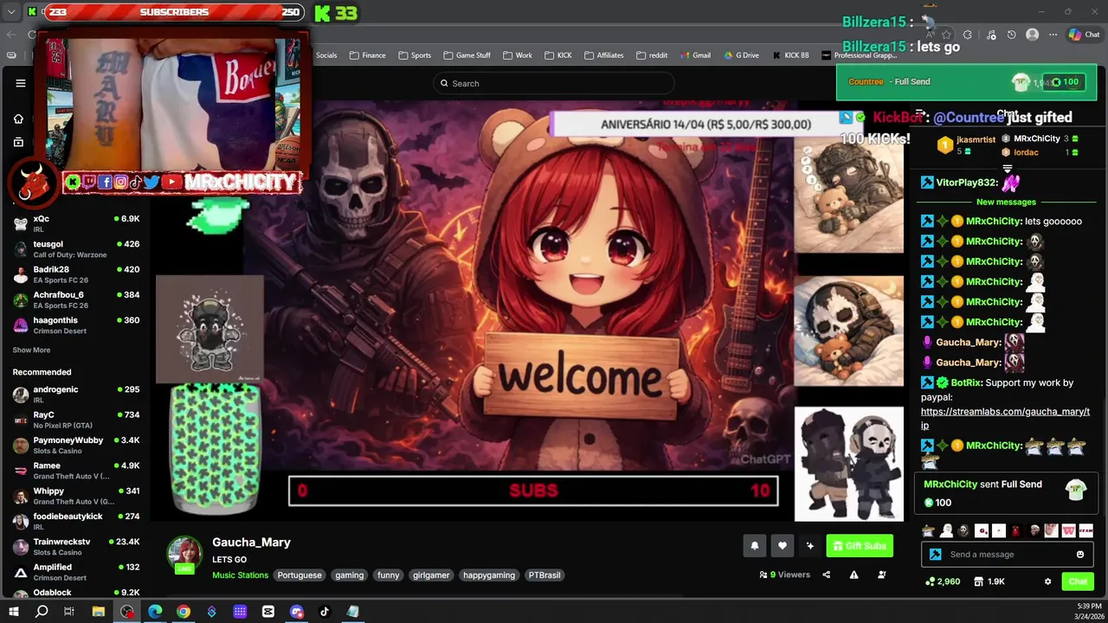Open the Affiliates bookmarks folder
The image size is (1108, 623).
pyautogui.click(x=603, y=55)
